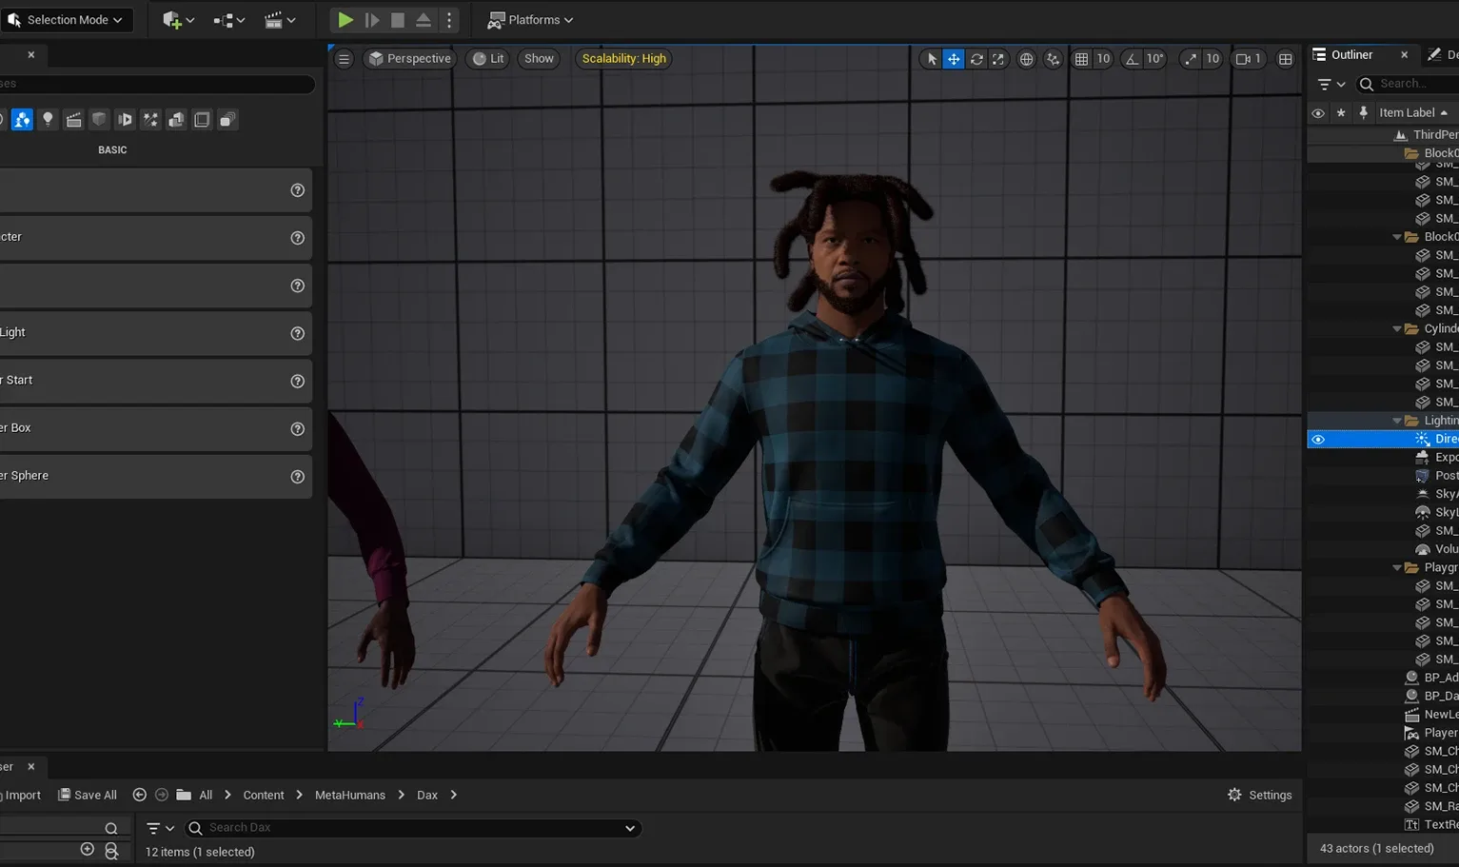Open the Show flags menu
The width and height of the screenshot is (1459, 867).
[539, 58]
